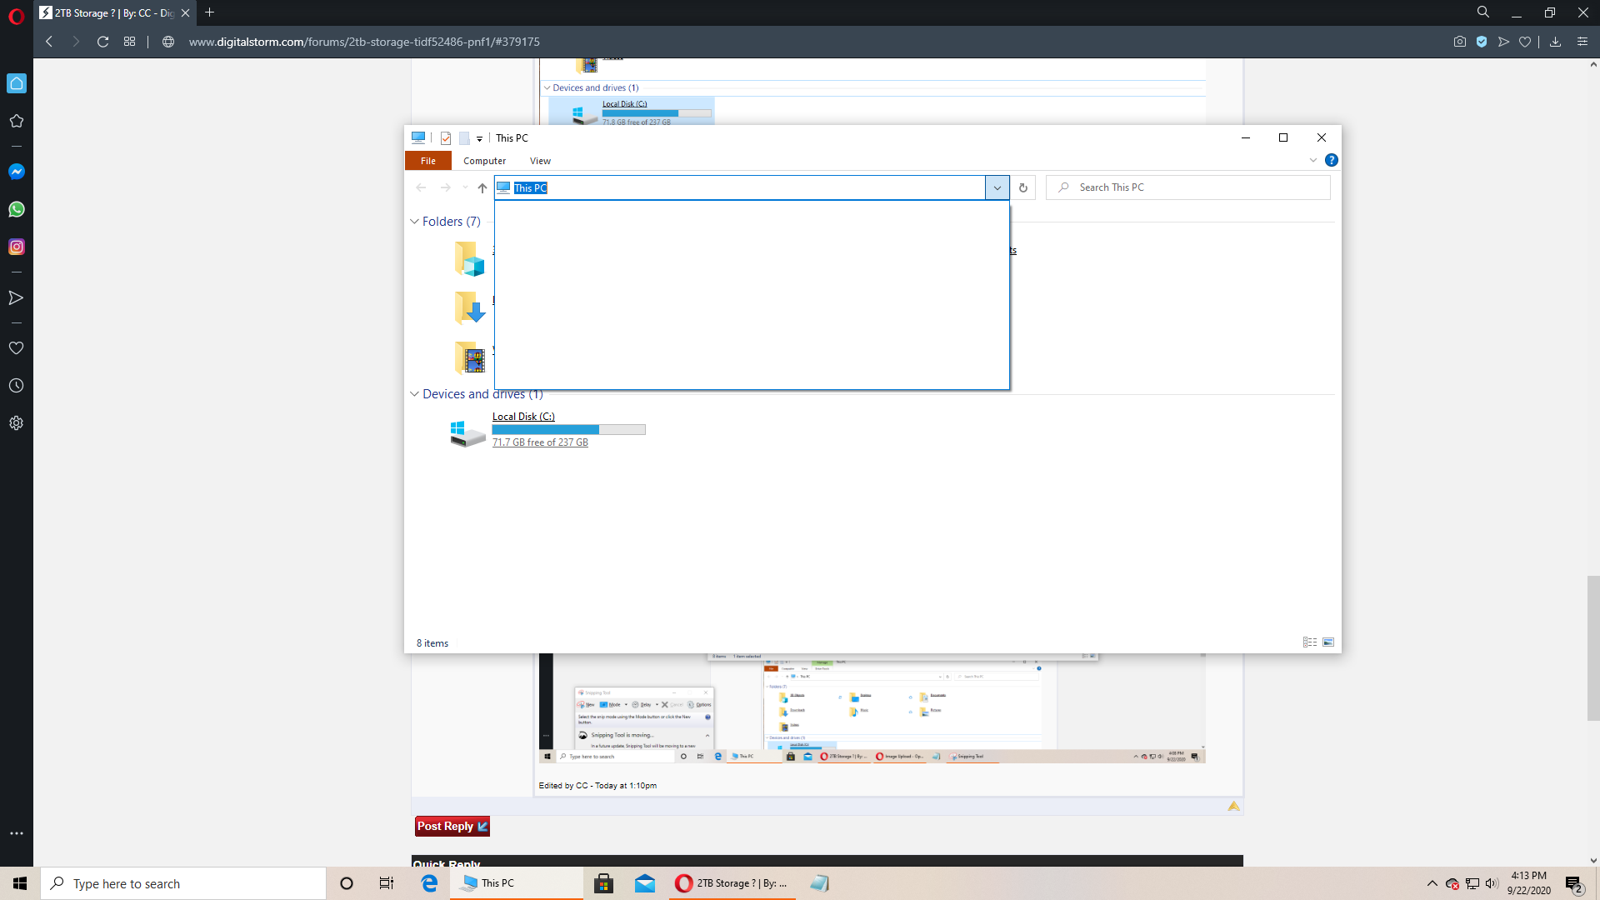Open Local Disk (C:) drive link

coord(523,416)
